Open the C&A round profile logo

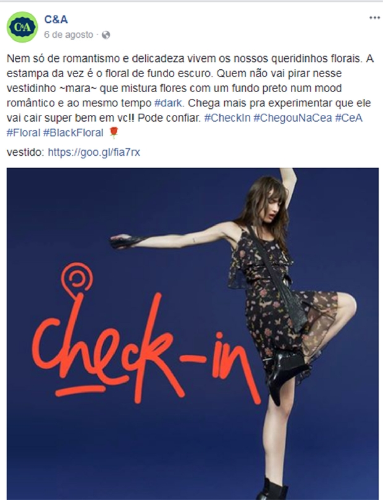[x=22, y=27]
